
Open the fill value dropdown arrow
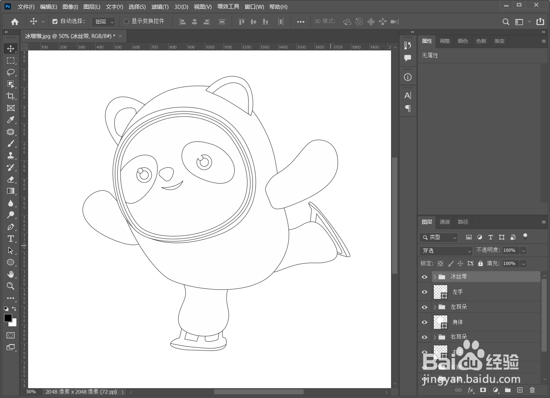[x=523, y=264]
